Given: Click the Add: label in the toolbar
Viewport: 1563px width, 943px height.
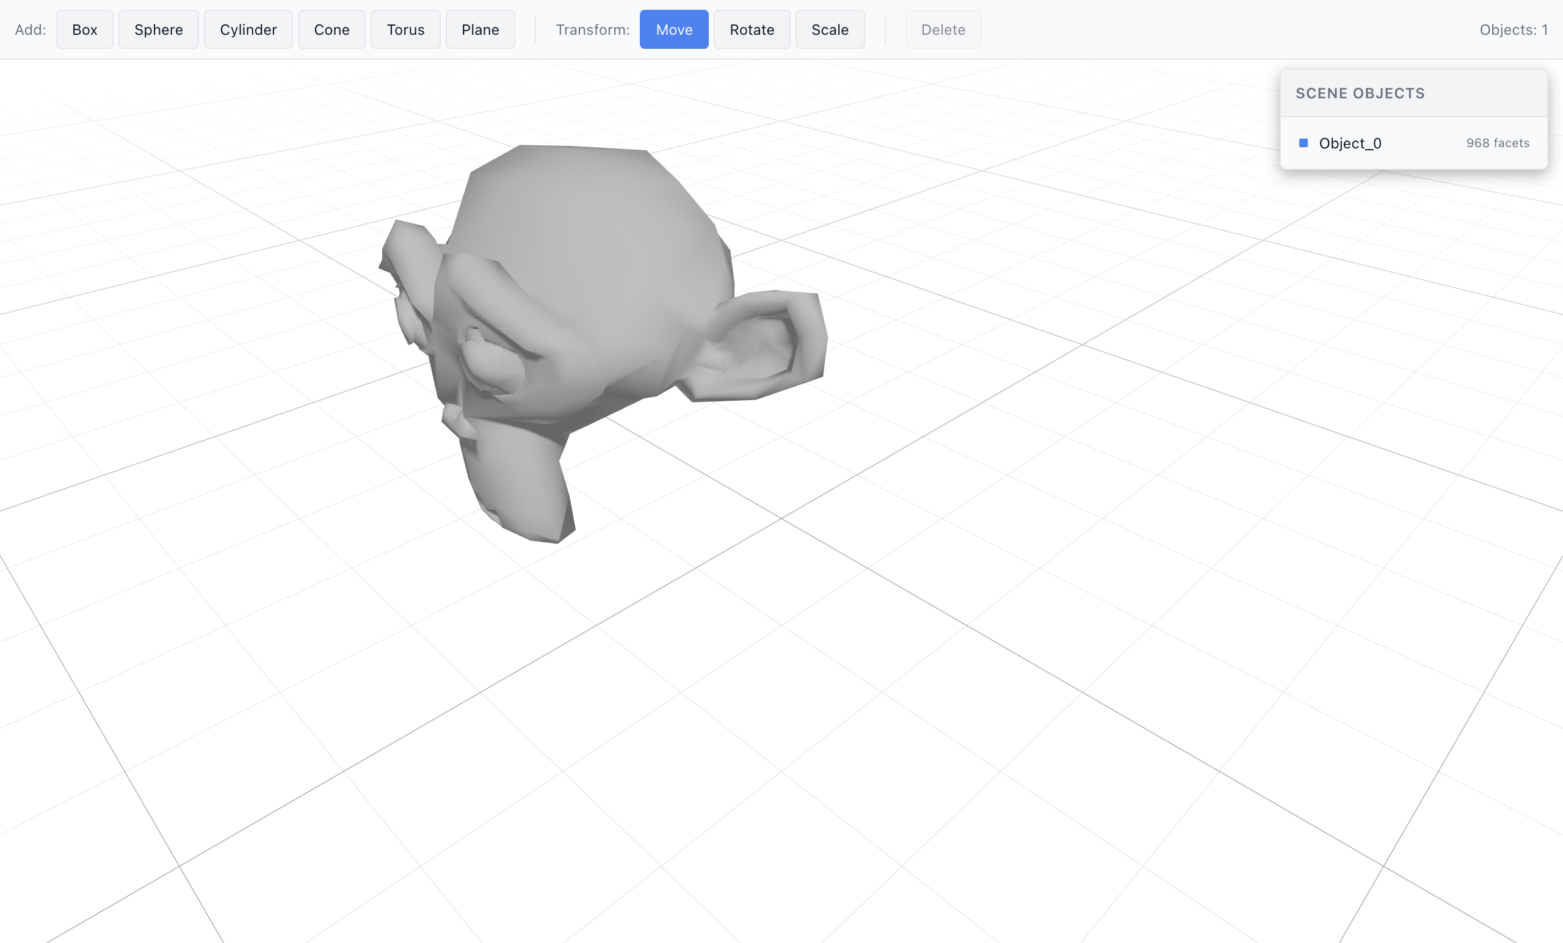Looking at the screenshot, I should tap(30, 29).
